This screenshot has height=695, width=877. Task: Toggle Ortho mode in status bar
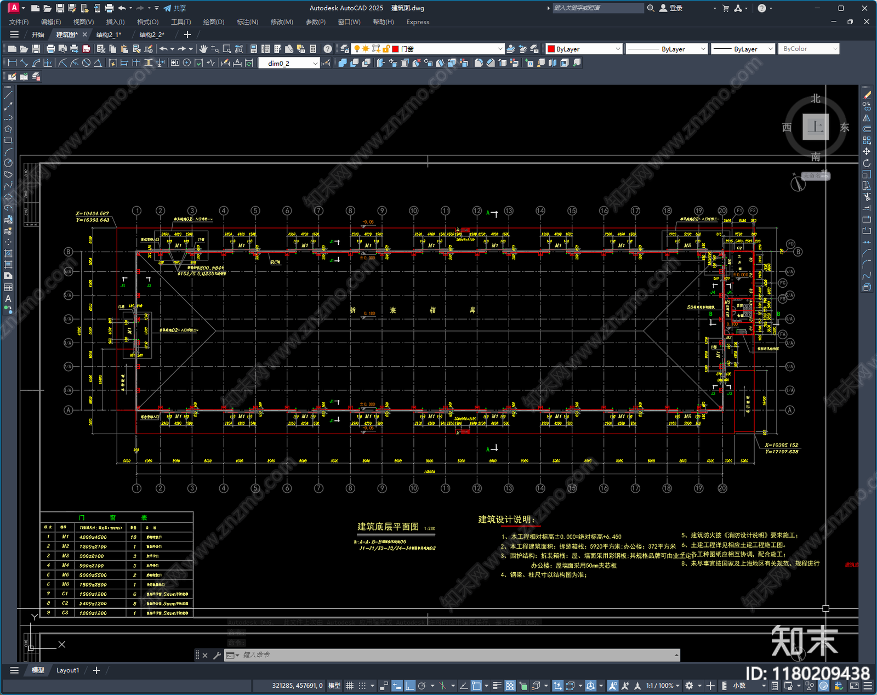[x=409, y=686]
